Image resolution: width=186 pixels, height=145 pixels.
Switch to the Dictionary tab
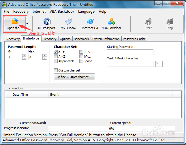pos(50,39)
